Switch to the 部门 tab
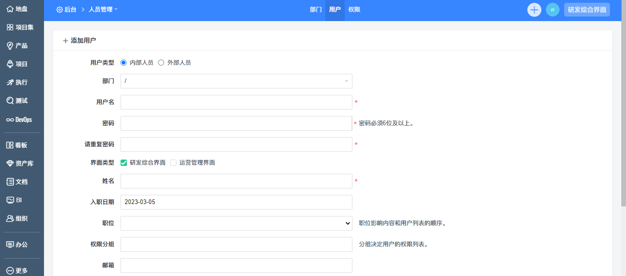Screen dimensions: 626x276 point(316,10)
